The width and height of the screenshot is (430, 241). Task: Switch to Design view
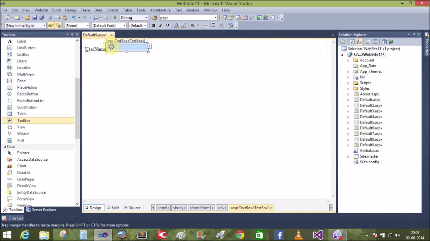tap(93, 208)
